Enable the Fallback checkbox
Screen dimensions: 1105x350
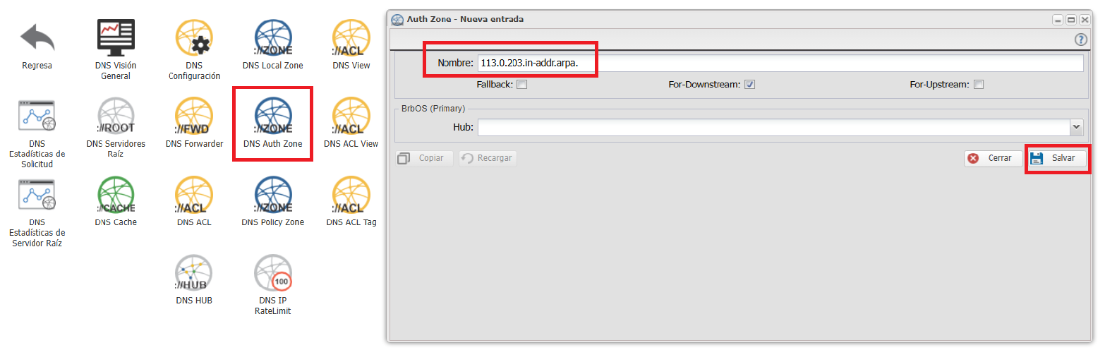click(521, 85)
